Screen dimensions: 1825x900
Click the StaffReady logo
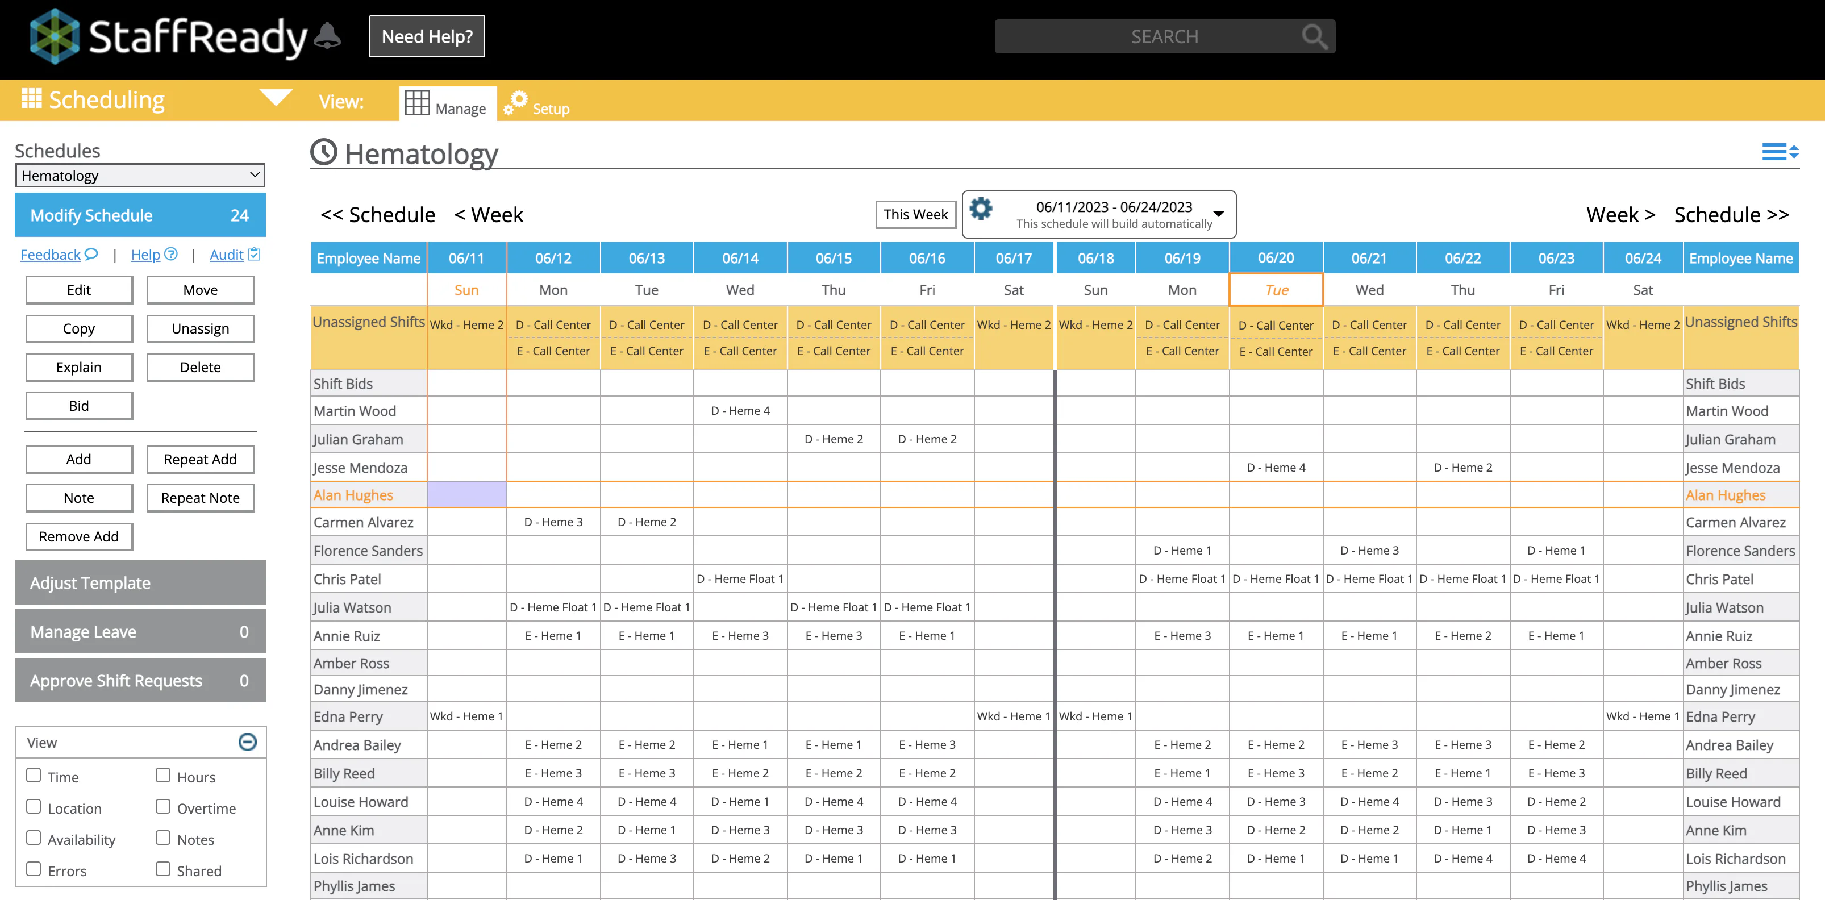(x=169, y=36)
